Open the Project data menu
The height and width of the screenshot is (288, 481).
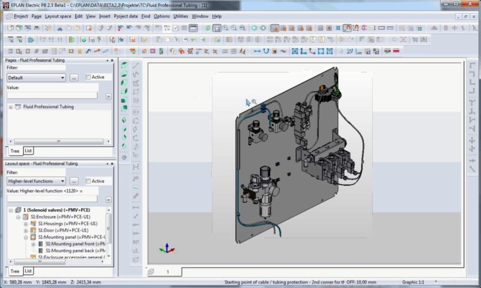(x=126, y=16)
